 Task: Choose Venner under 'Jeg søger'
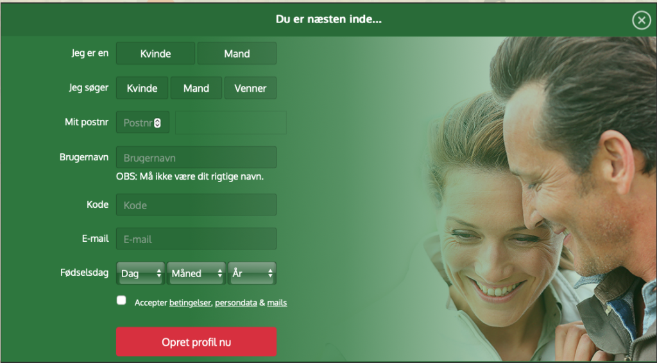click(x=251, y=88)
